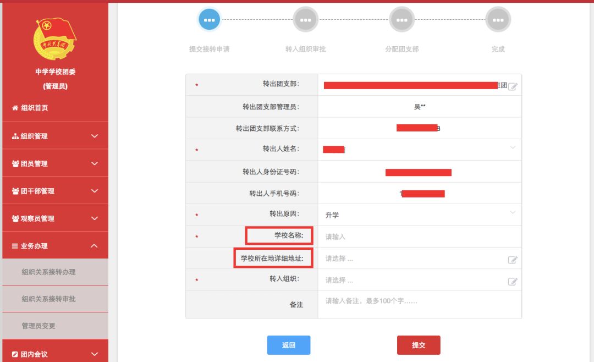Click the 提交接转申请 step circle
Image resolution: width=594 pixels, height=362 pixels.
pyautogui.click(x=210, y=19)
